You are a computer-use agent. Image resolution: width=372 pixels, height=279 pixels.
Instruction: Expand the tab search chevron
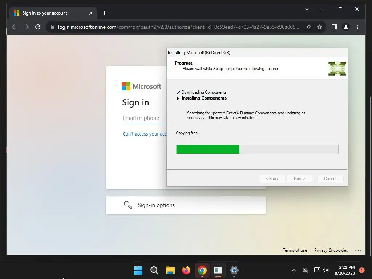point(307,9)
